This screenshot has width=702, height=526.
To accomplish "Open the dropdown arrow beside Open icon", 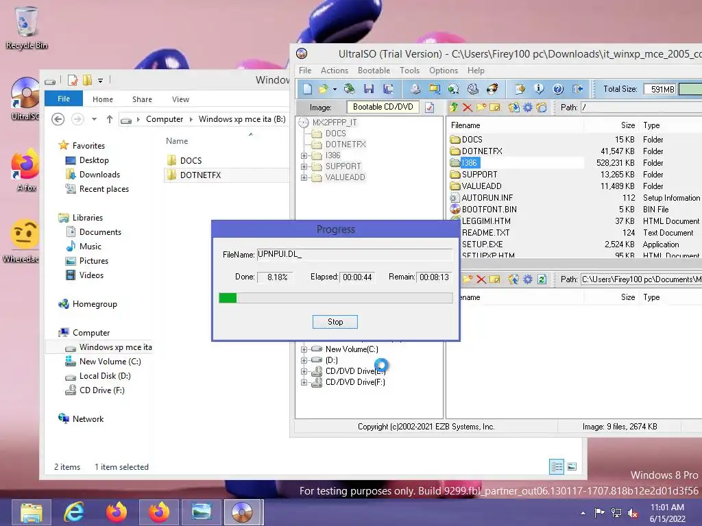I will click(x=335, y=90).
